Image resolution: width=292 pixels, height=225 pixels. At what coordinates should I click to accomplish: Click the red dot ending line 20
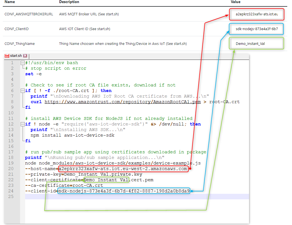190,169
